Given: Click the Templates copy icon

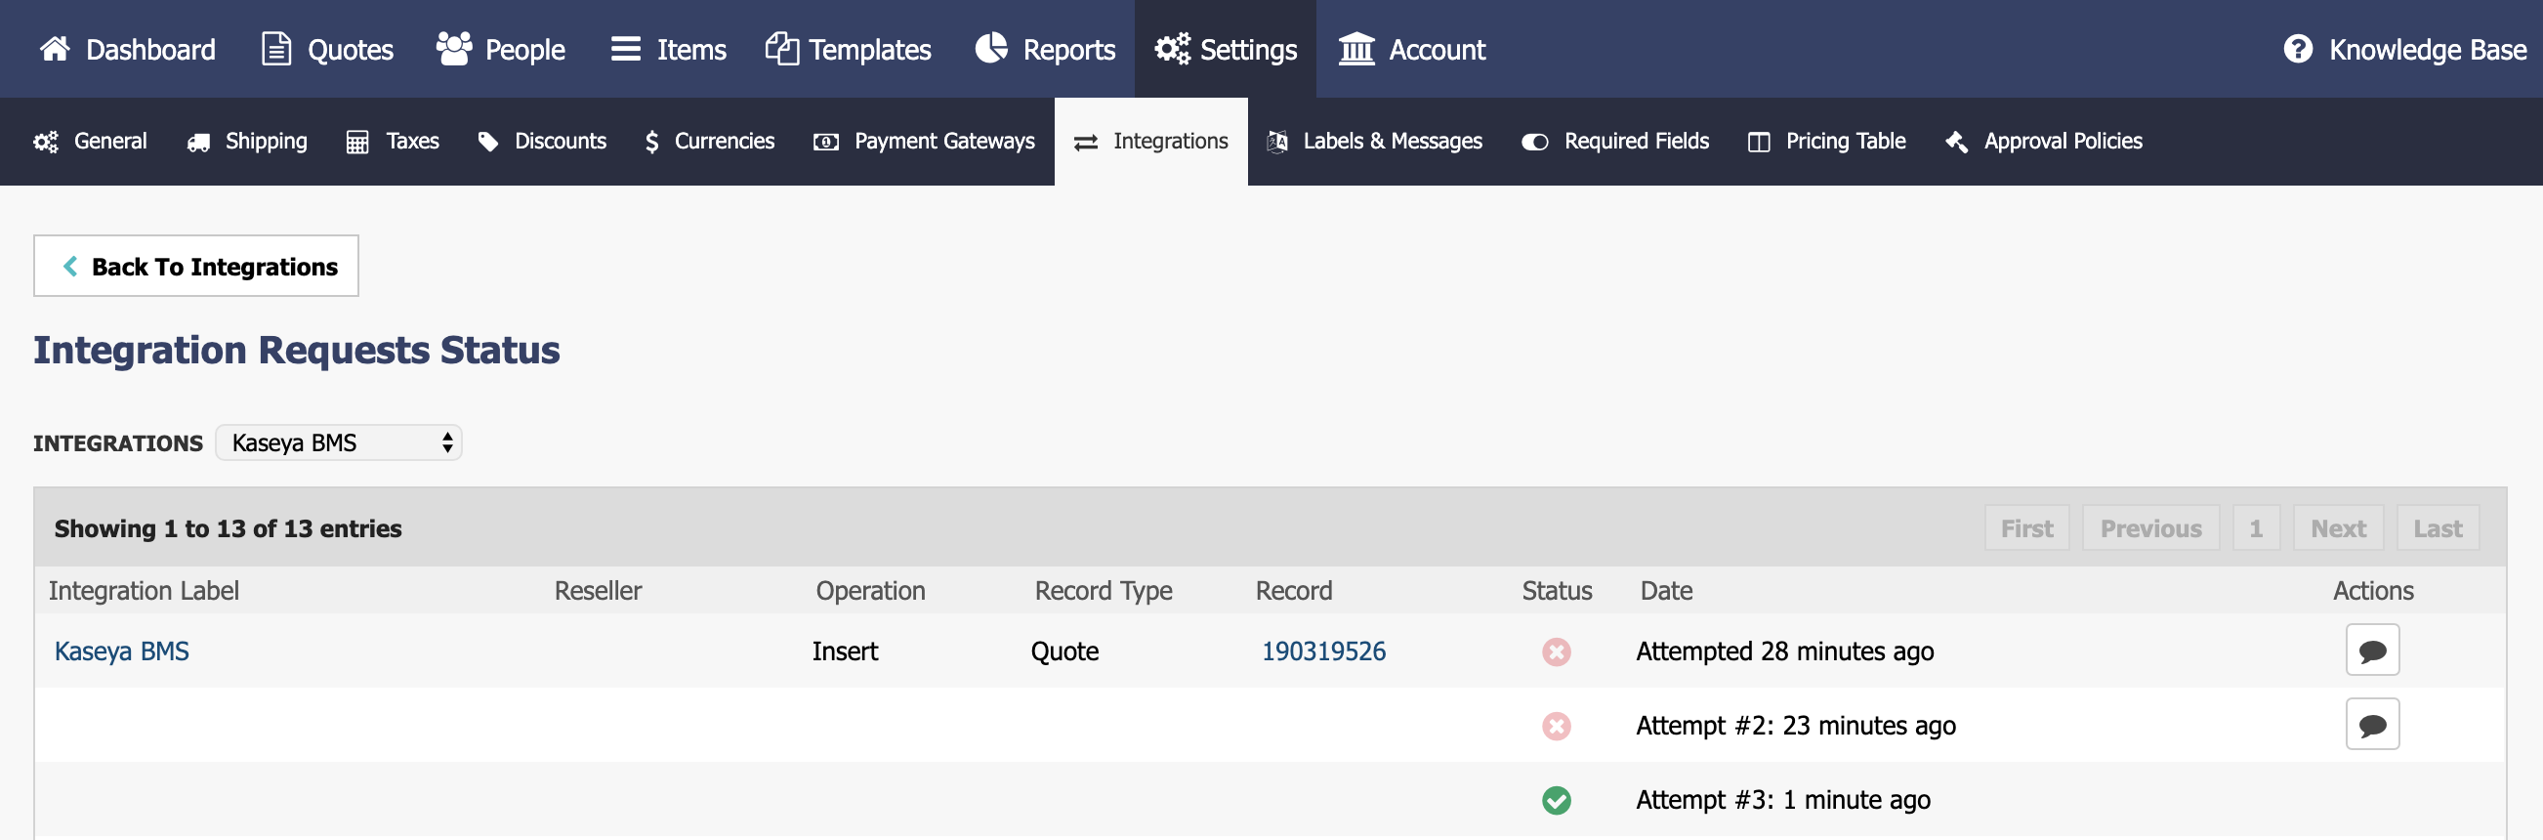Looking at the screenshot, I should (x=782, y=49).
